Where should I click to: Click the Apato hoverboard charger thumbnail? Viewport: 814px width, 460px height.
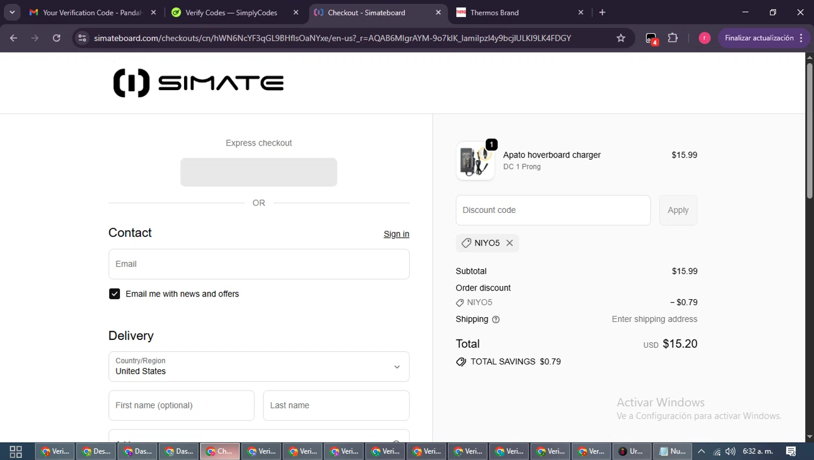pyautogui.click(x=475, y=161)
